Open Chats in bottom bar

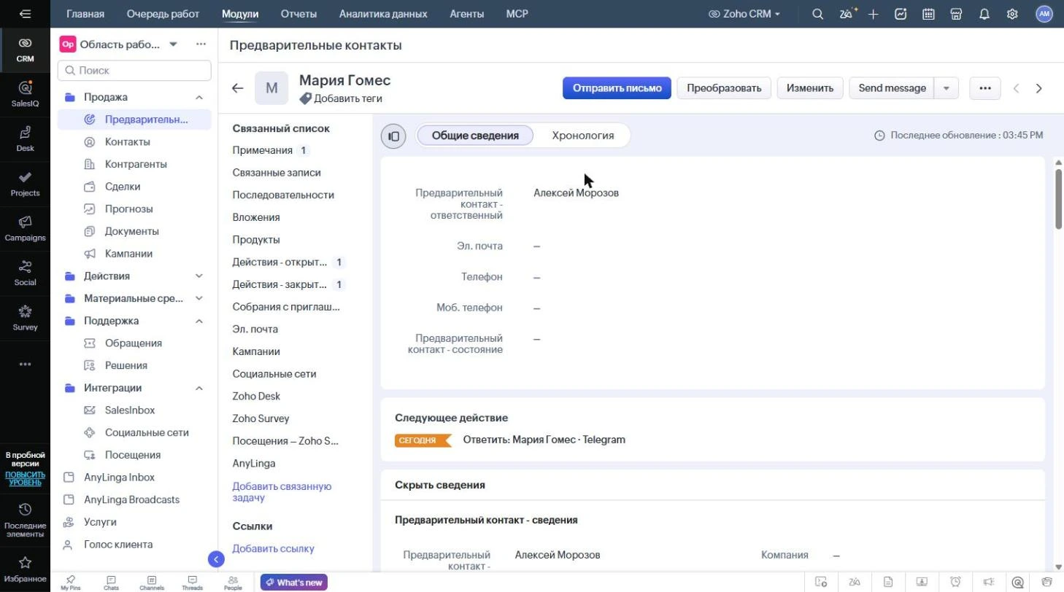pyautogui.click(x=111, y=583)
